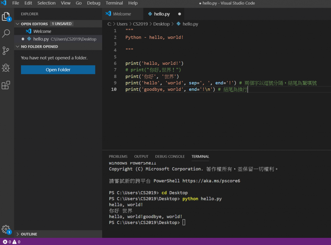Select Welcome in Open Editors list

tap(58, 31)
